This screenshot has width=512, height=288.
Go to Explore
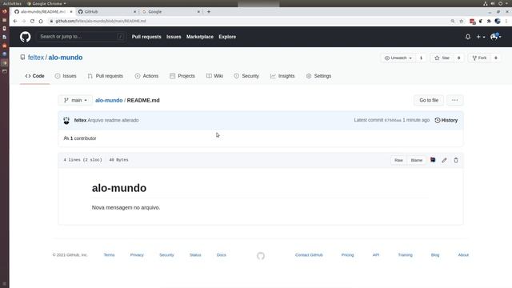[x=227, y=37]
